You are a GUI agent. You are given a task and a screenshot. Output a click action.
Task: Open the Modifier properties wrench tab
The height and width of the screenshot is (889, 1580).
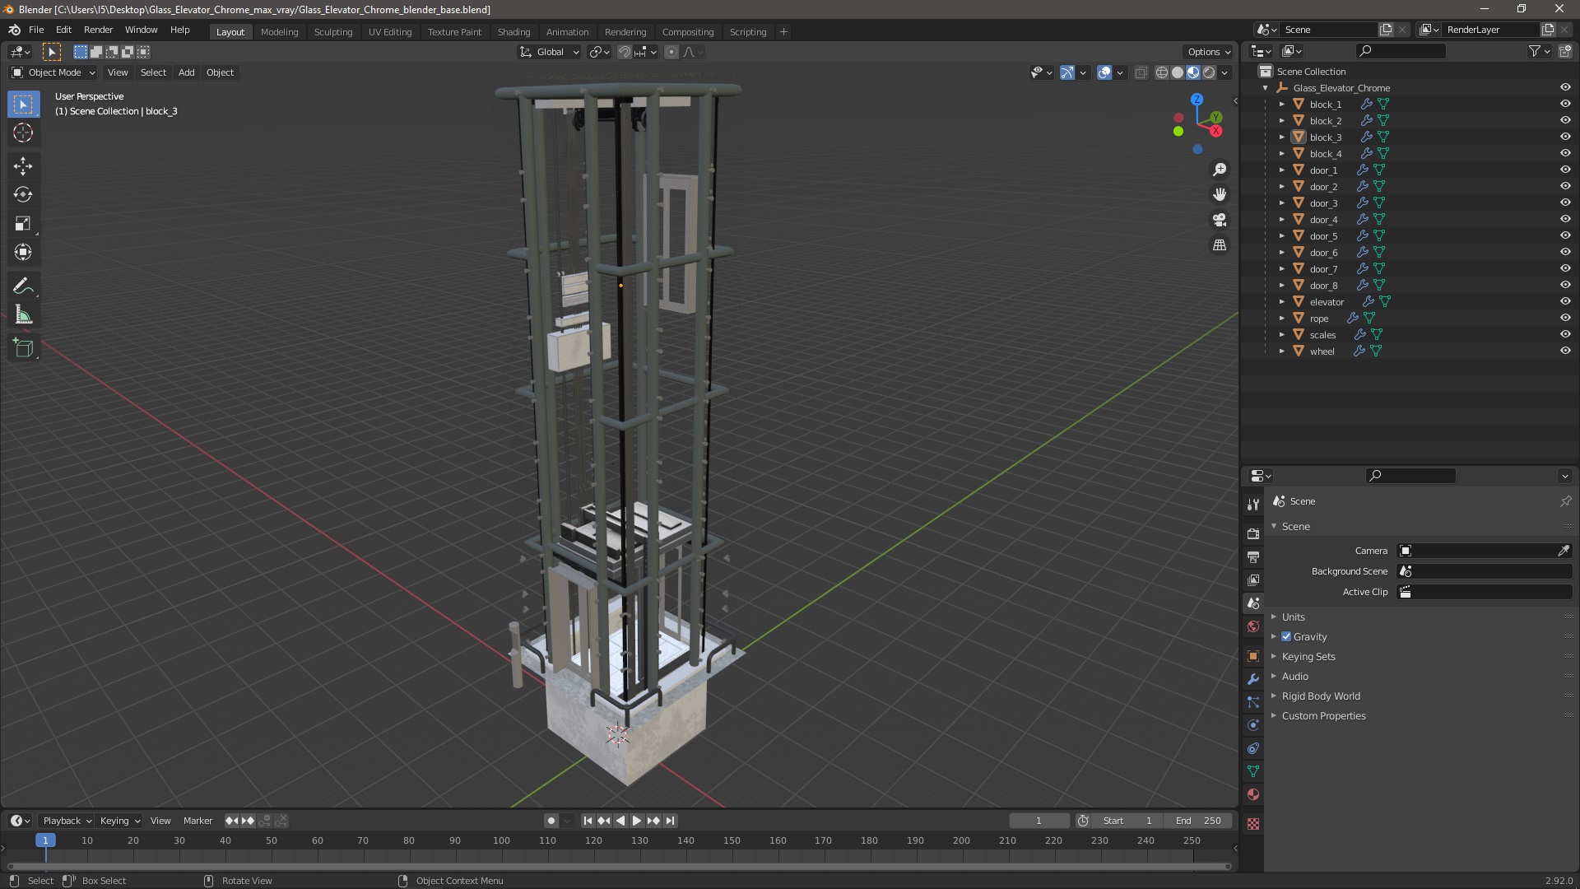1252,679
